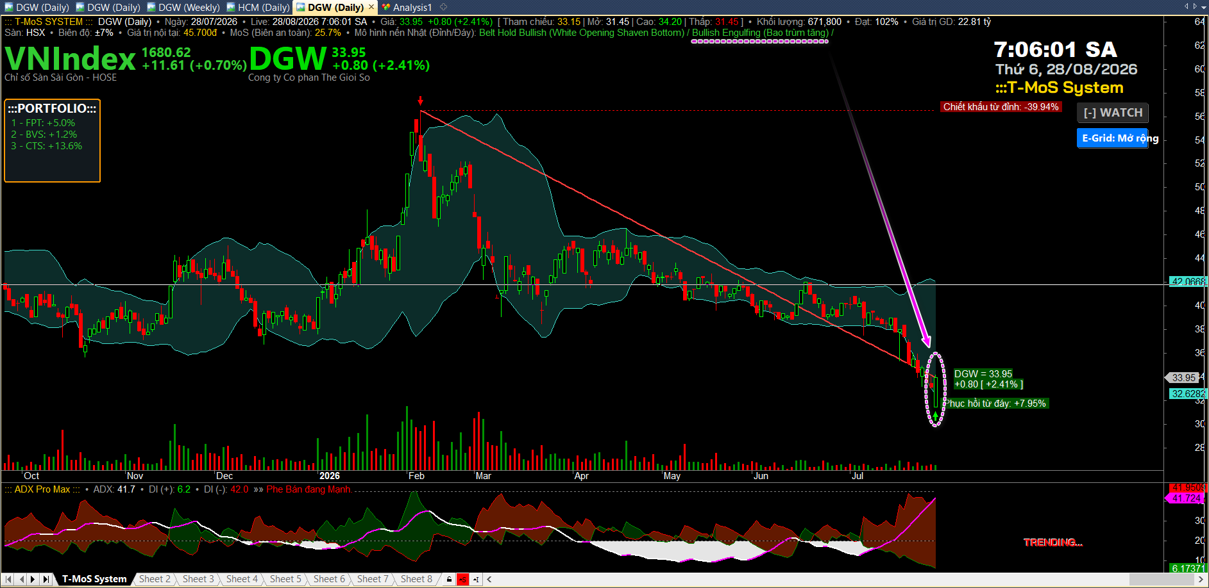
Task: Click the 2026 year label on time axis
Action: tap(330, 476)
